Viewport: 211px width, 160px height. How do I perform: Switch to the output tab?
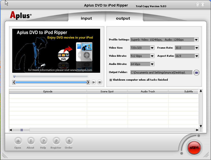123,18
